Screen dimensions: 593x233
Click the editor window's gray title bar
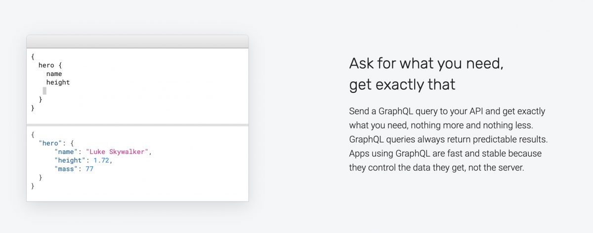click(x=137, y=41)
